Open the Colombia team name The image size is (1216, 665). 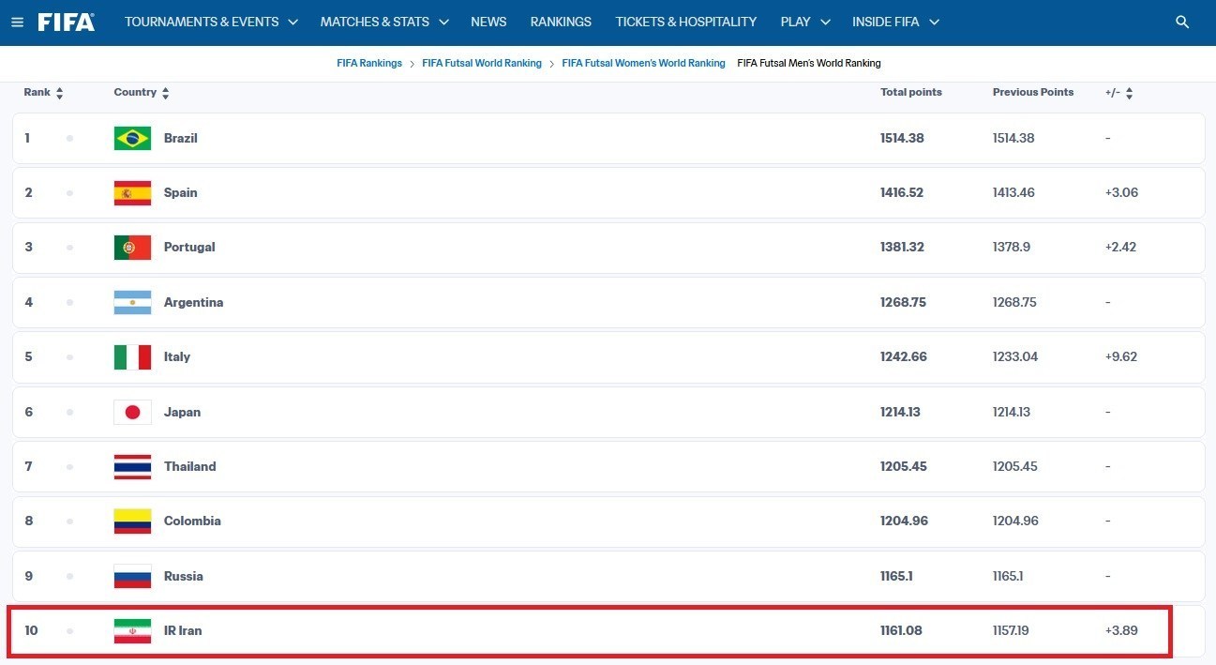(192, 521)
